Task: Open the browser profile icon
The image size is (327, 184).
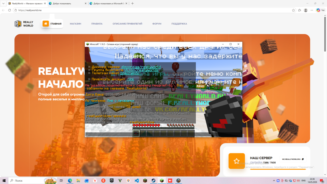Action: point(305,10)
